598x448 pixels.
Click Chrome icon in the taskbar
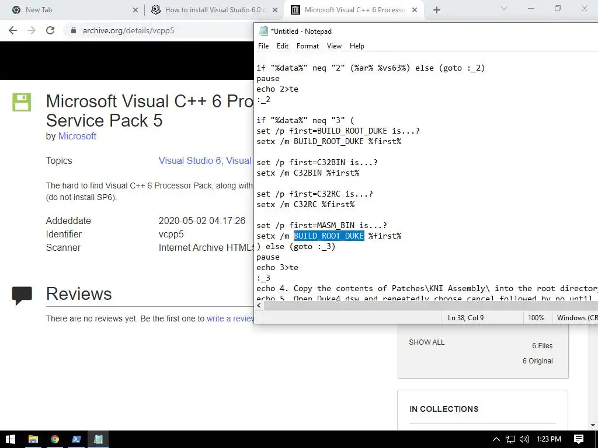[x=55, y=439]
